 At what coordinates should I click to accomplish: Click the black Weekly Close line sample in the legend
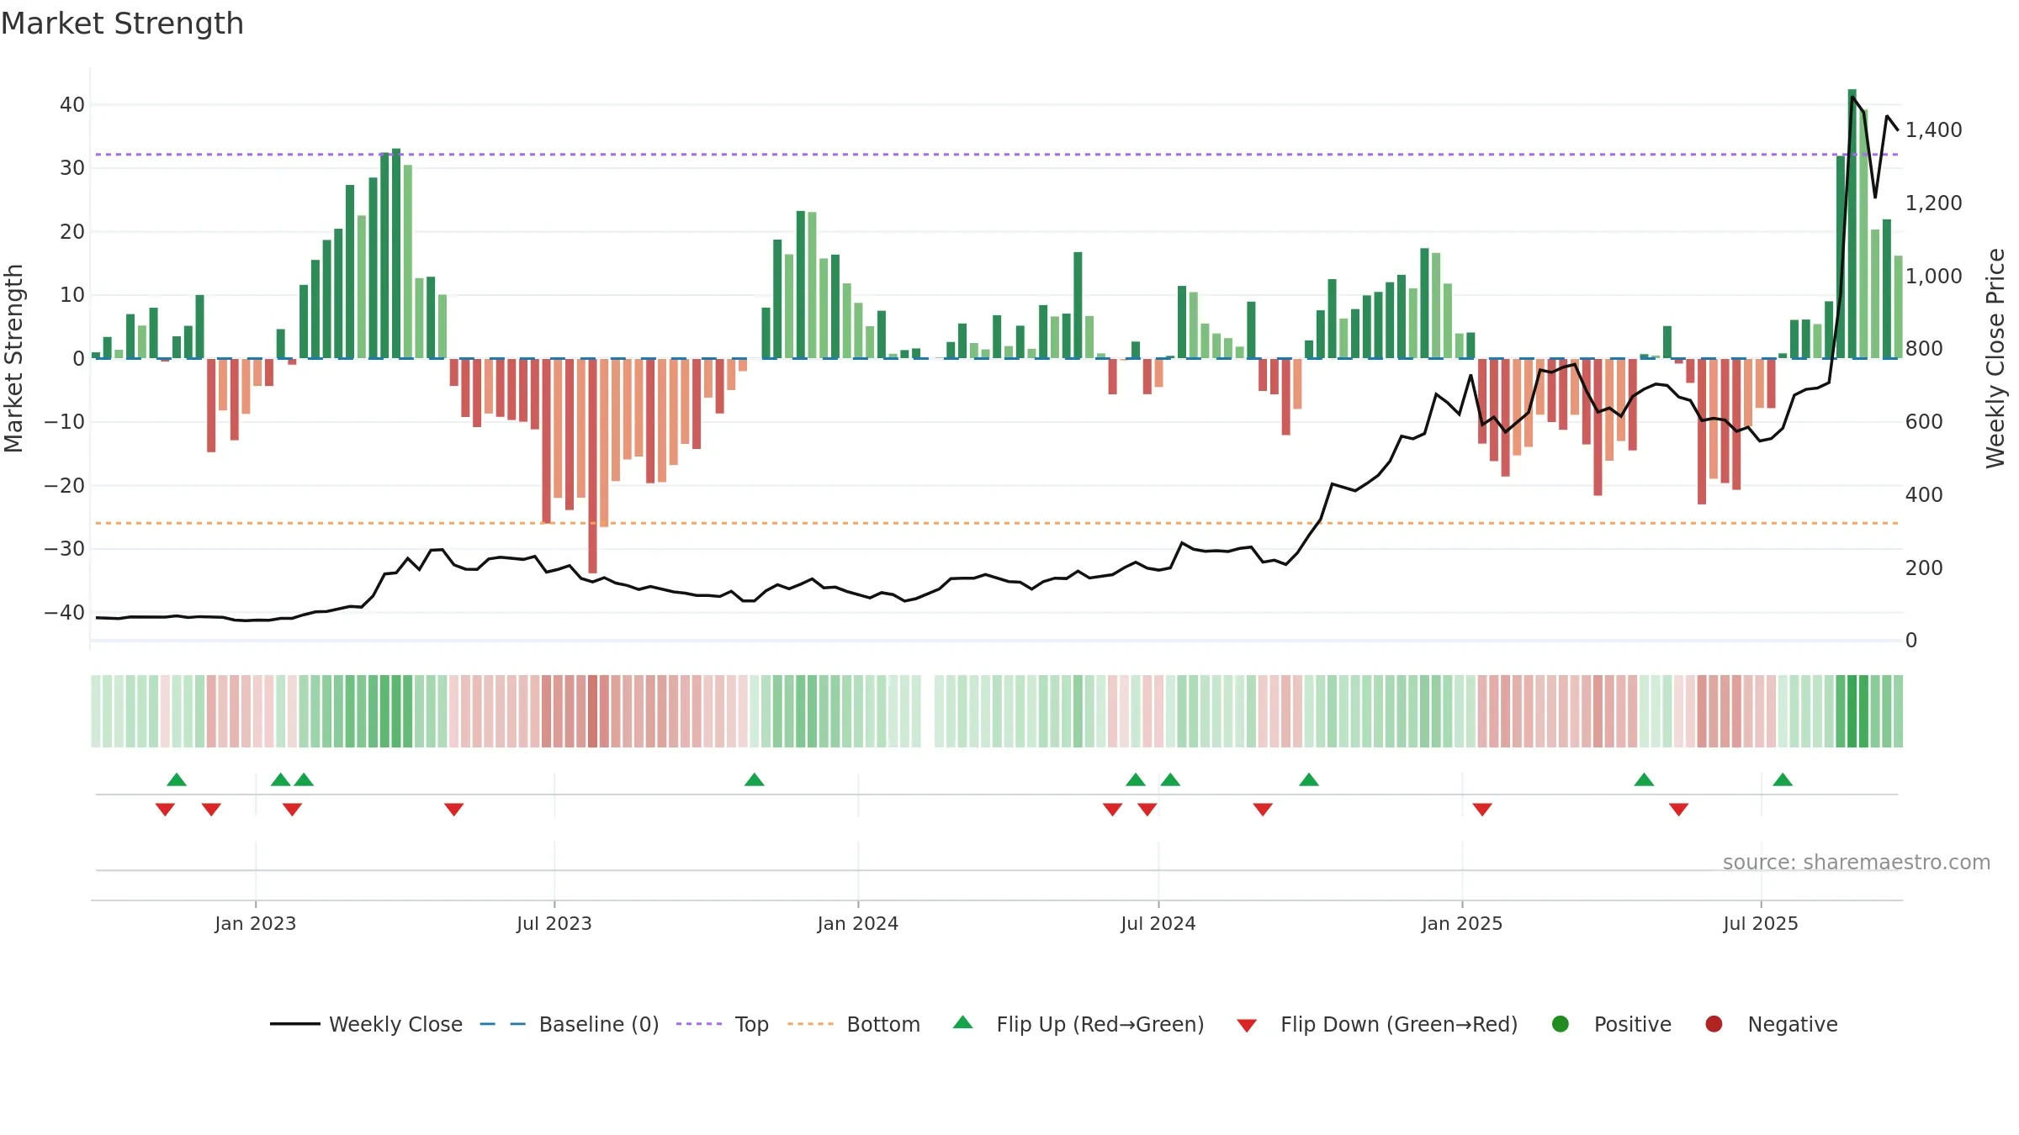(x=295, y=1024)
